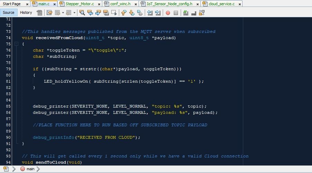Start macro recording red button
312x173 pixels.
(168, 13)
